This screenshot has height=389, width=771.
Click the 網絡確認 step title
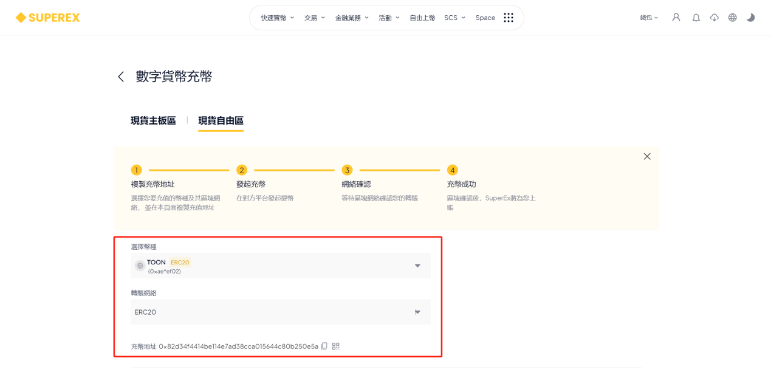(x=356, y=184)
